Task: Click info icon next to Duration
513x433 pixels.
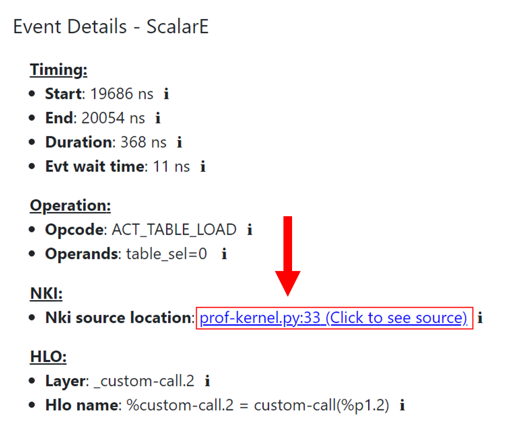Action: click(x=179, y=143)
